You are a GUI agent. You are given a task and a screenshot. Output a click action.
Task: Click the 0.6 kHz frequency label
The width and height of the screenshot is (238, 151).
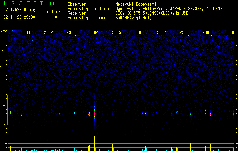pyautogui.click(x=3, y=143)
